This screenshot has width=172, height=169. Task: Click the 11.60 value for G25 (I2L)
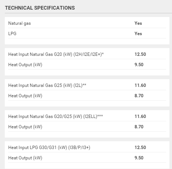140,85
